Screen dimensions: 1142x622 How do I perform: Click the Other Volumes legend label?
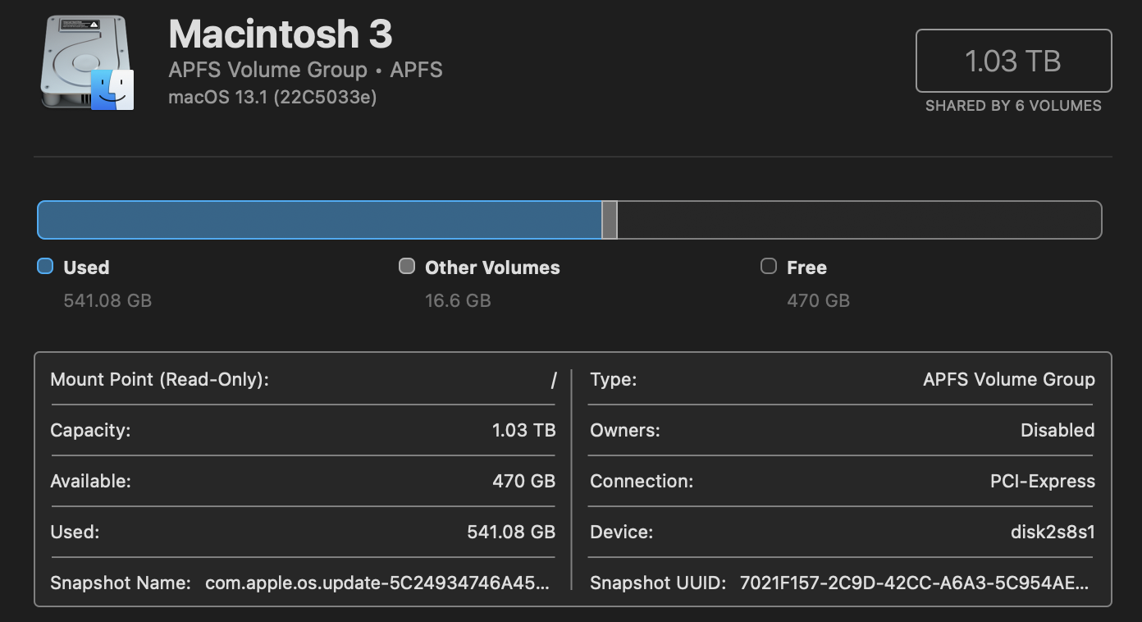point(492,268)
